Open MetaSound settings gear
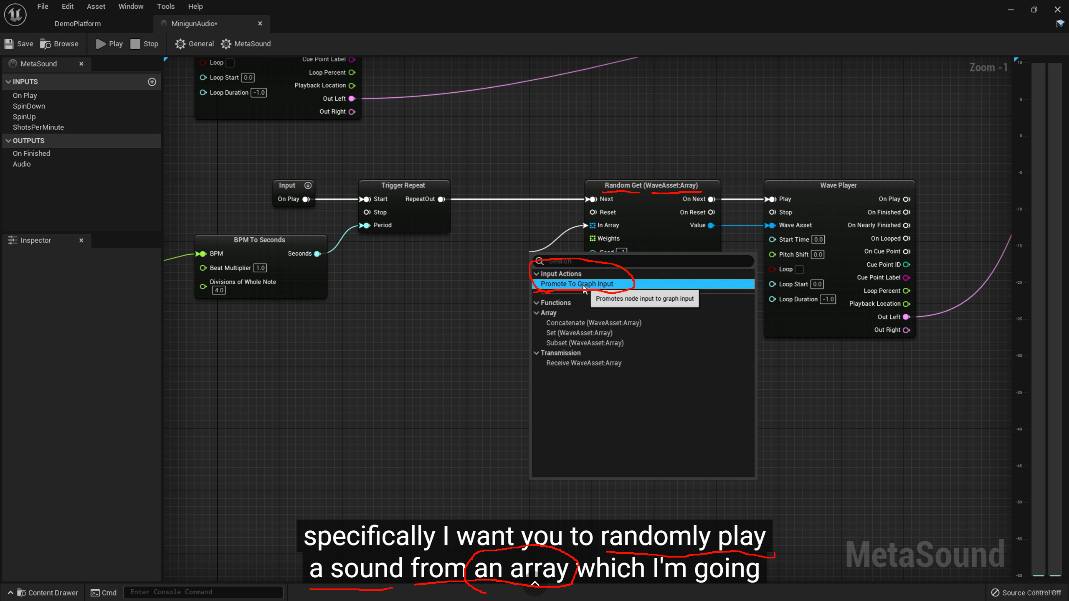Viewport: 1069px width, 601px height. coord(226,44)
